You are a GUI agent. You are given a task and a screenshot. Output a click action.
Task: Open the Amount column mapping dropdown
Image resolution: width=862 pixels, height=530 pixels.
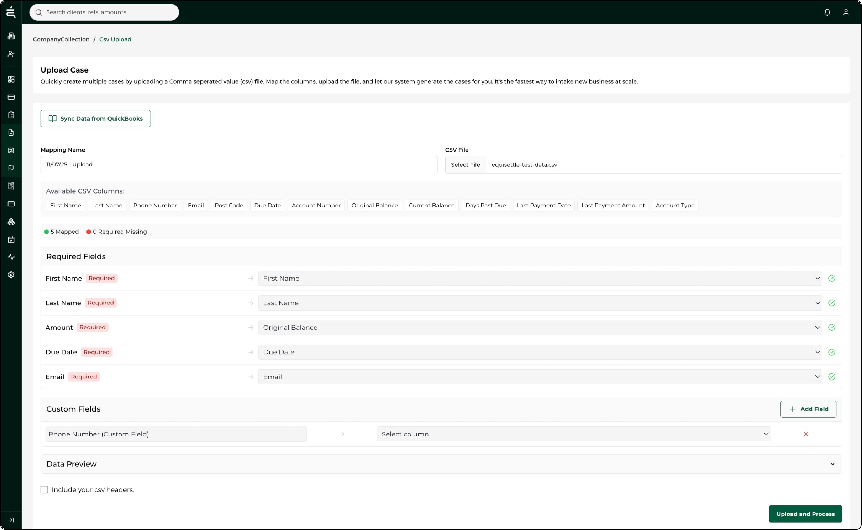coord(540,327)
